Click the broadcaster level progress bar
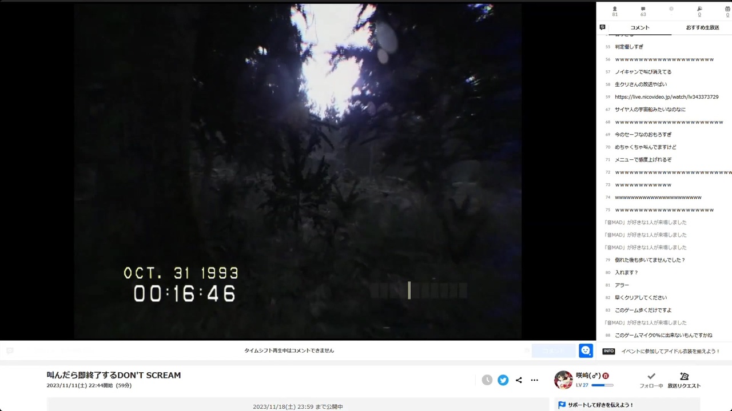This screenshot has width=732, height=411. (x=602, y=385)
